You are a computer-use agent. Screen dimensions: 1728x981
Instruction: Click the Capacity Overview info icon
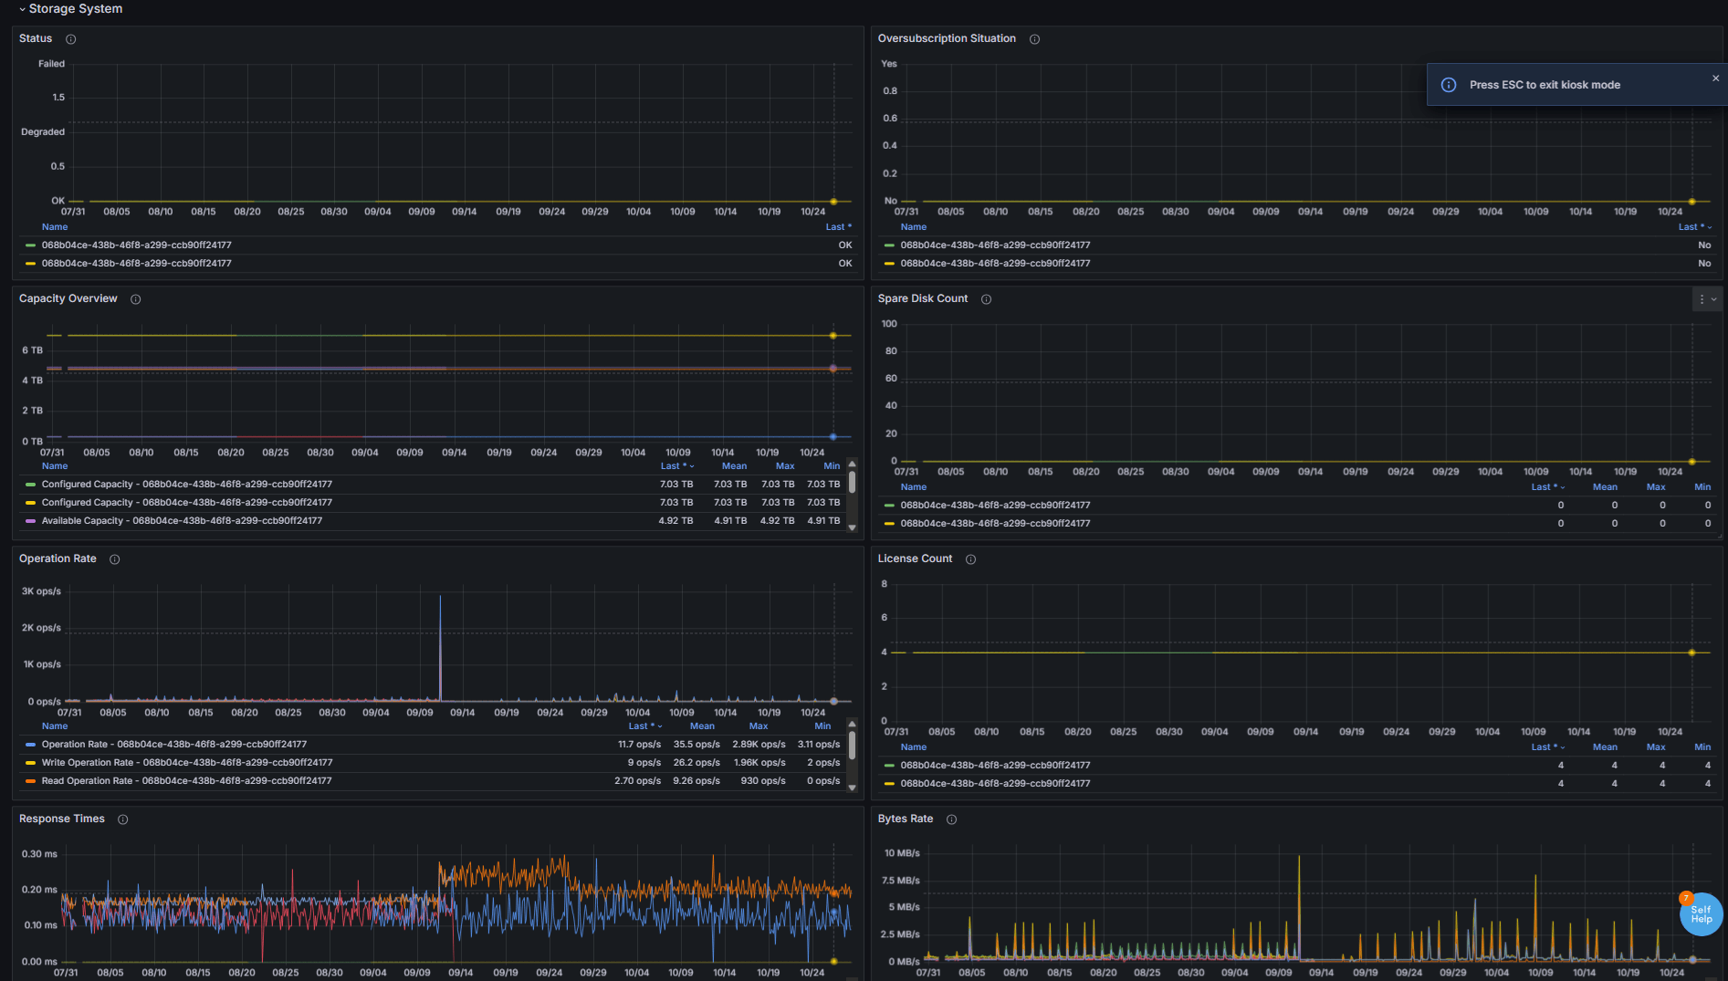[135, 299]
